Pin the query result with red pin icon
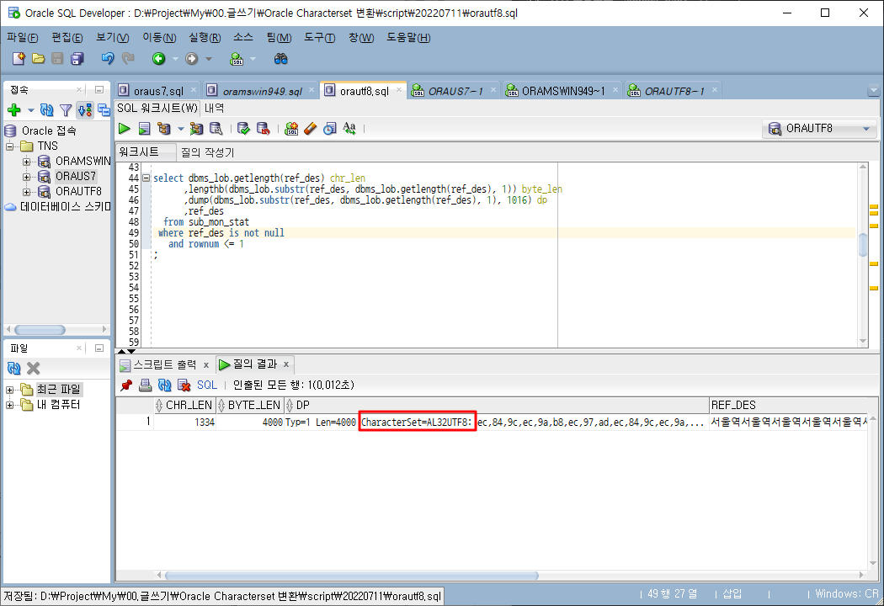The width and height of the screenshot is (884, 606). [x=126, y=385]
